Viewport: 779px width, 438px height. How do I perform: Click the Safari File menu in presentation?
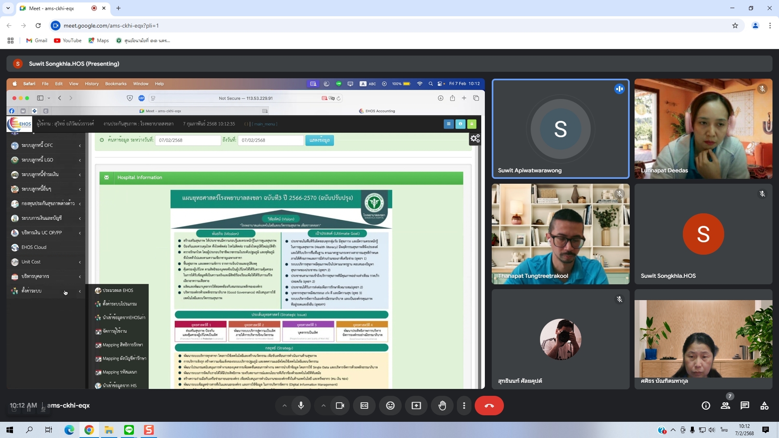point(45,84)
